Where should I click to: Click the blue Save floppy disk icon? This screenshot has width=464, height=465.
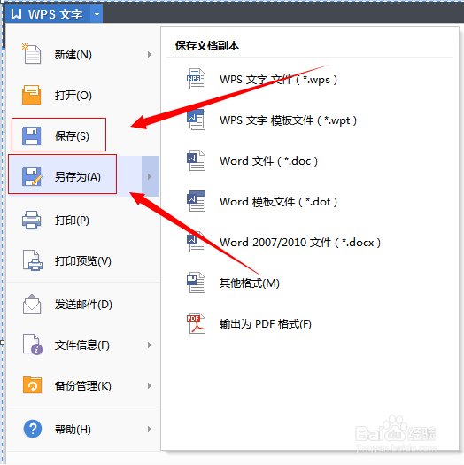(31, 136)
